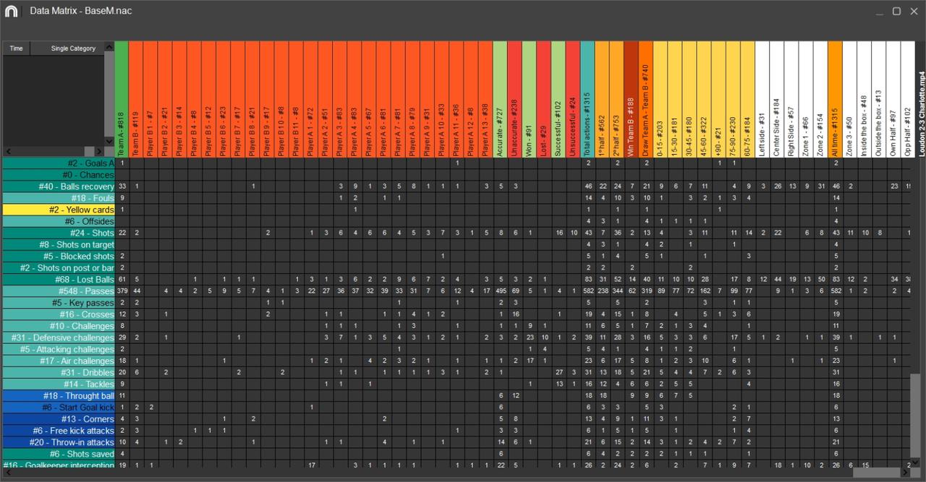Click the matrix vertical scrollbar thumb
The image size is (926, 482).
click(x=916, y=416)
